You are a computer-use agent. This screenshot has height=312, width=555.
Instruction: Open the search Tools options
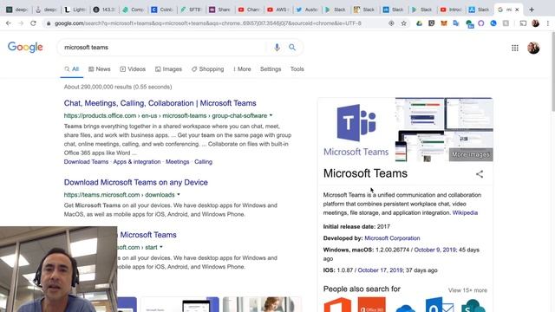pyautogui.click(x=297, y=69)
